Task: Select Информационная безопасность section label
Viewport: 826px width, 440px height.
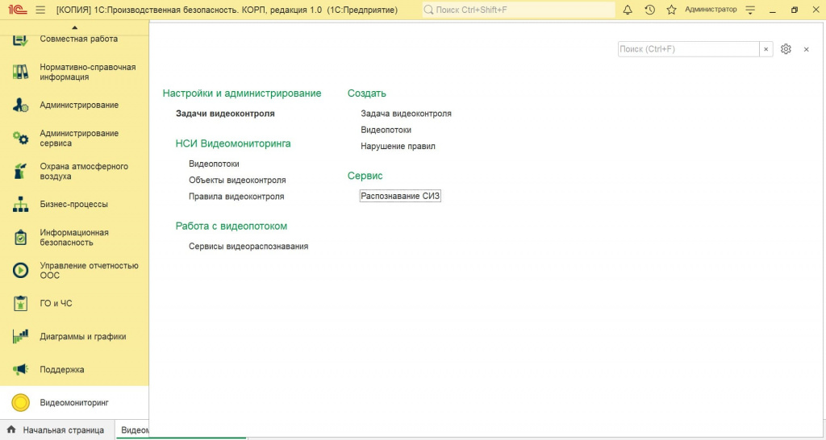Action: 73,238
